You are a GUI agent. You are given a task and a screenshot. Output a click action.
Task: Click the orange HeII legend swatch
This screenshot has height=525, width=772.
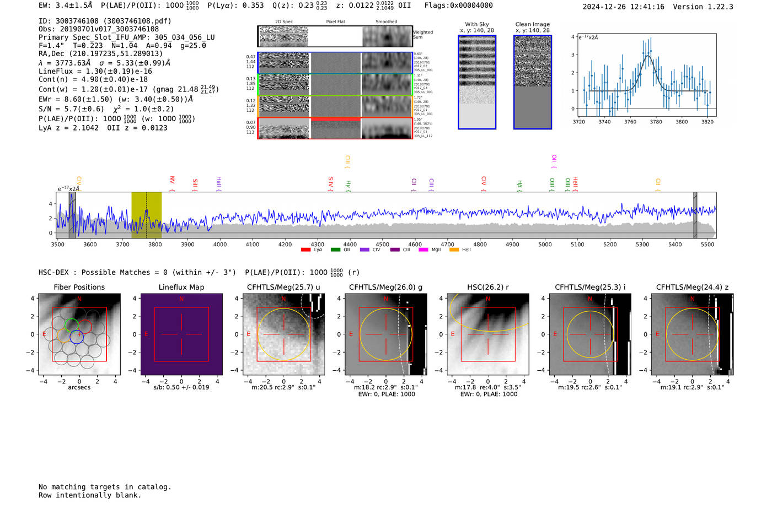coord(454,250)
